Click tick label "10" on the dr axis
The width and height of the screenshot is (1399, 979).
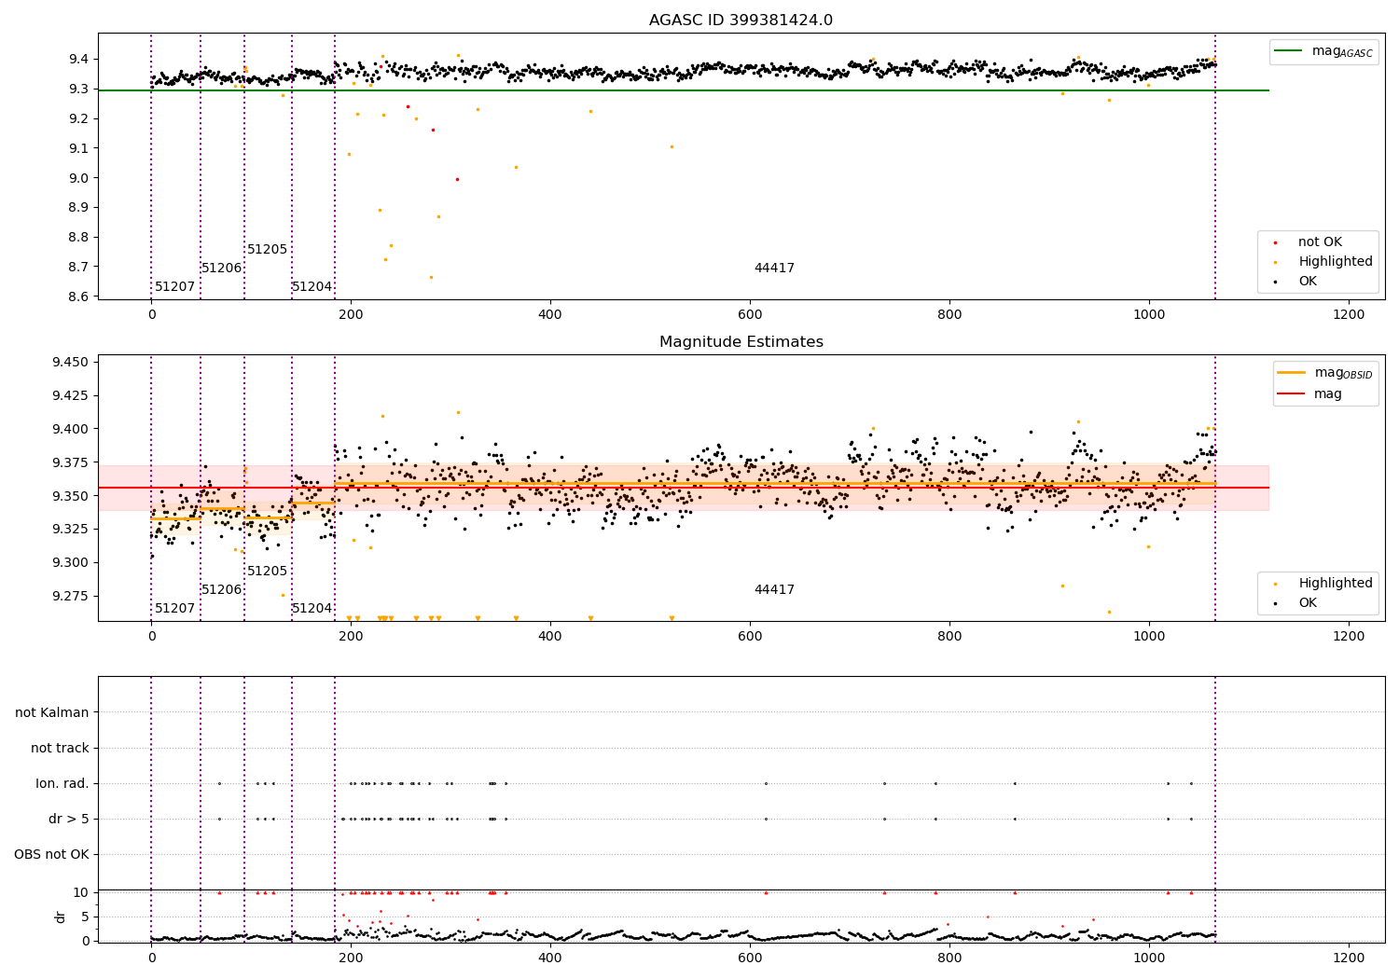point(80,893)
